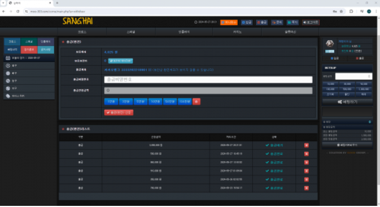This screenshot has width=380, height=207.
Task: Open 출금 withdraw button in top header
Action: [x=262, y=22]
